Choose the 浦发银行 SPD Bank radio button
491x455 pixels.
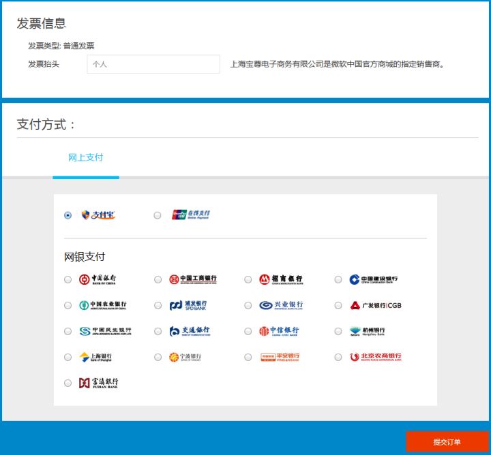coord(158,305)
